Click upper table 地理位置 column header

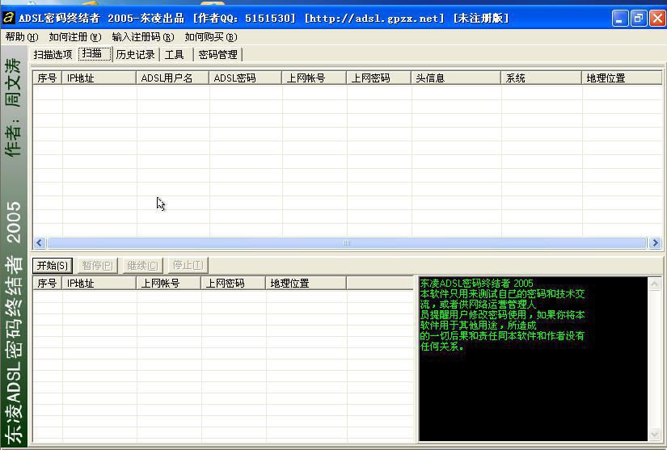tap(622, 78)
